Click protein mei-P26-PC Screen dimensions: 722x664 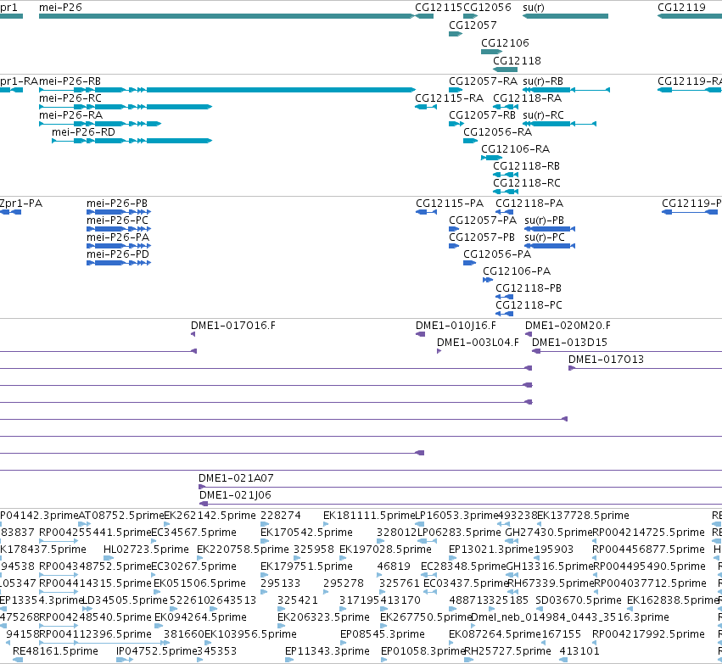pyautogui.click(x=119, y=229)
